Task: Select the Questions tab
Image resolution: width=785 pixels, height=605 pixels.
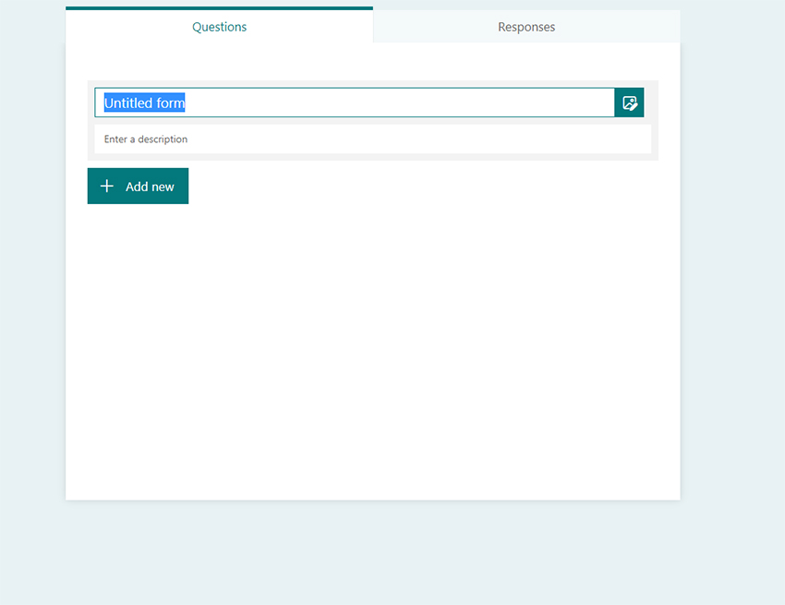Action: 219,26
